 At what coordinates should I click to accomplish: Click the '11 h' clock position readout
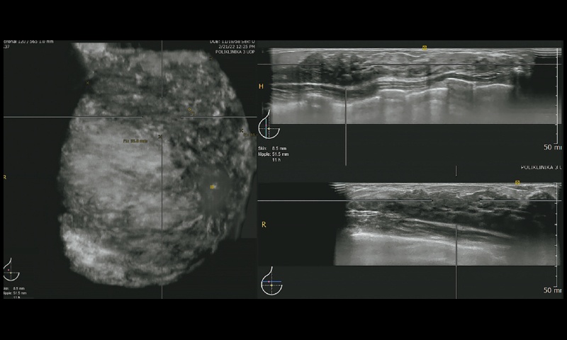276,159
